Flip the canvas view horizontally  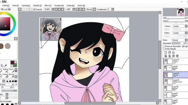[x=94, y=9]
